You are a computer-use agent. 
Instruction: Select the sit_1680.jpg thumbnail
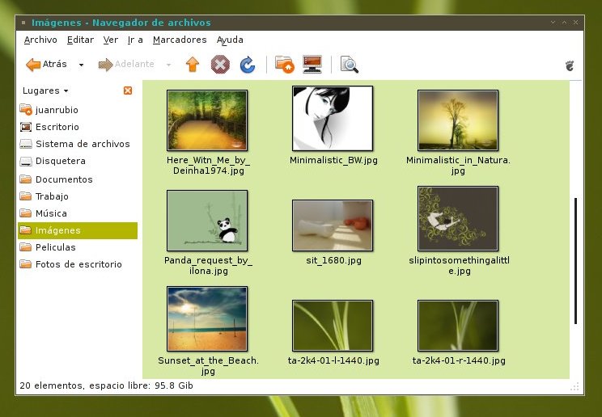(333, 225)
